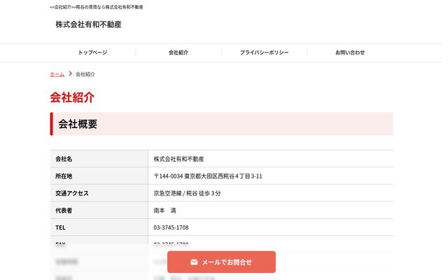Open the トップページ navigation item
Viewport: 448px width, 280px height.
click(x=92, y=52)
